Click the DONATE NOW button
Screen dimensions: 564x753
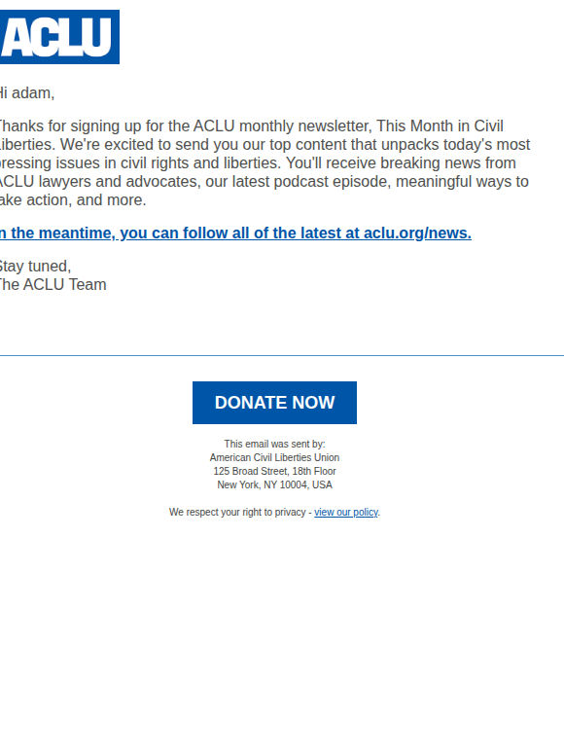[274, 403]
